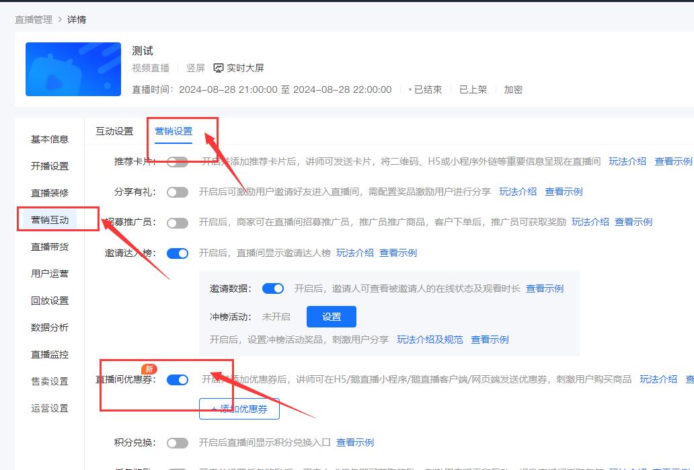Click the 添加优惠券 button
The width and height of the screenshot is (694, 470).
coord(239,408)
